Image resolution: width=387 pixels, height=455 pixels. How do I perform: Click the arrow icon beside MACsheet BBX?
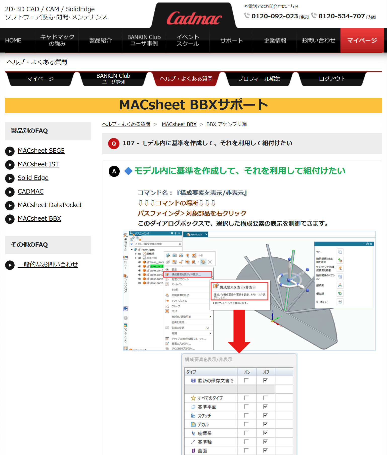click(10, 219)
